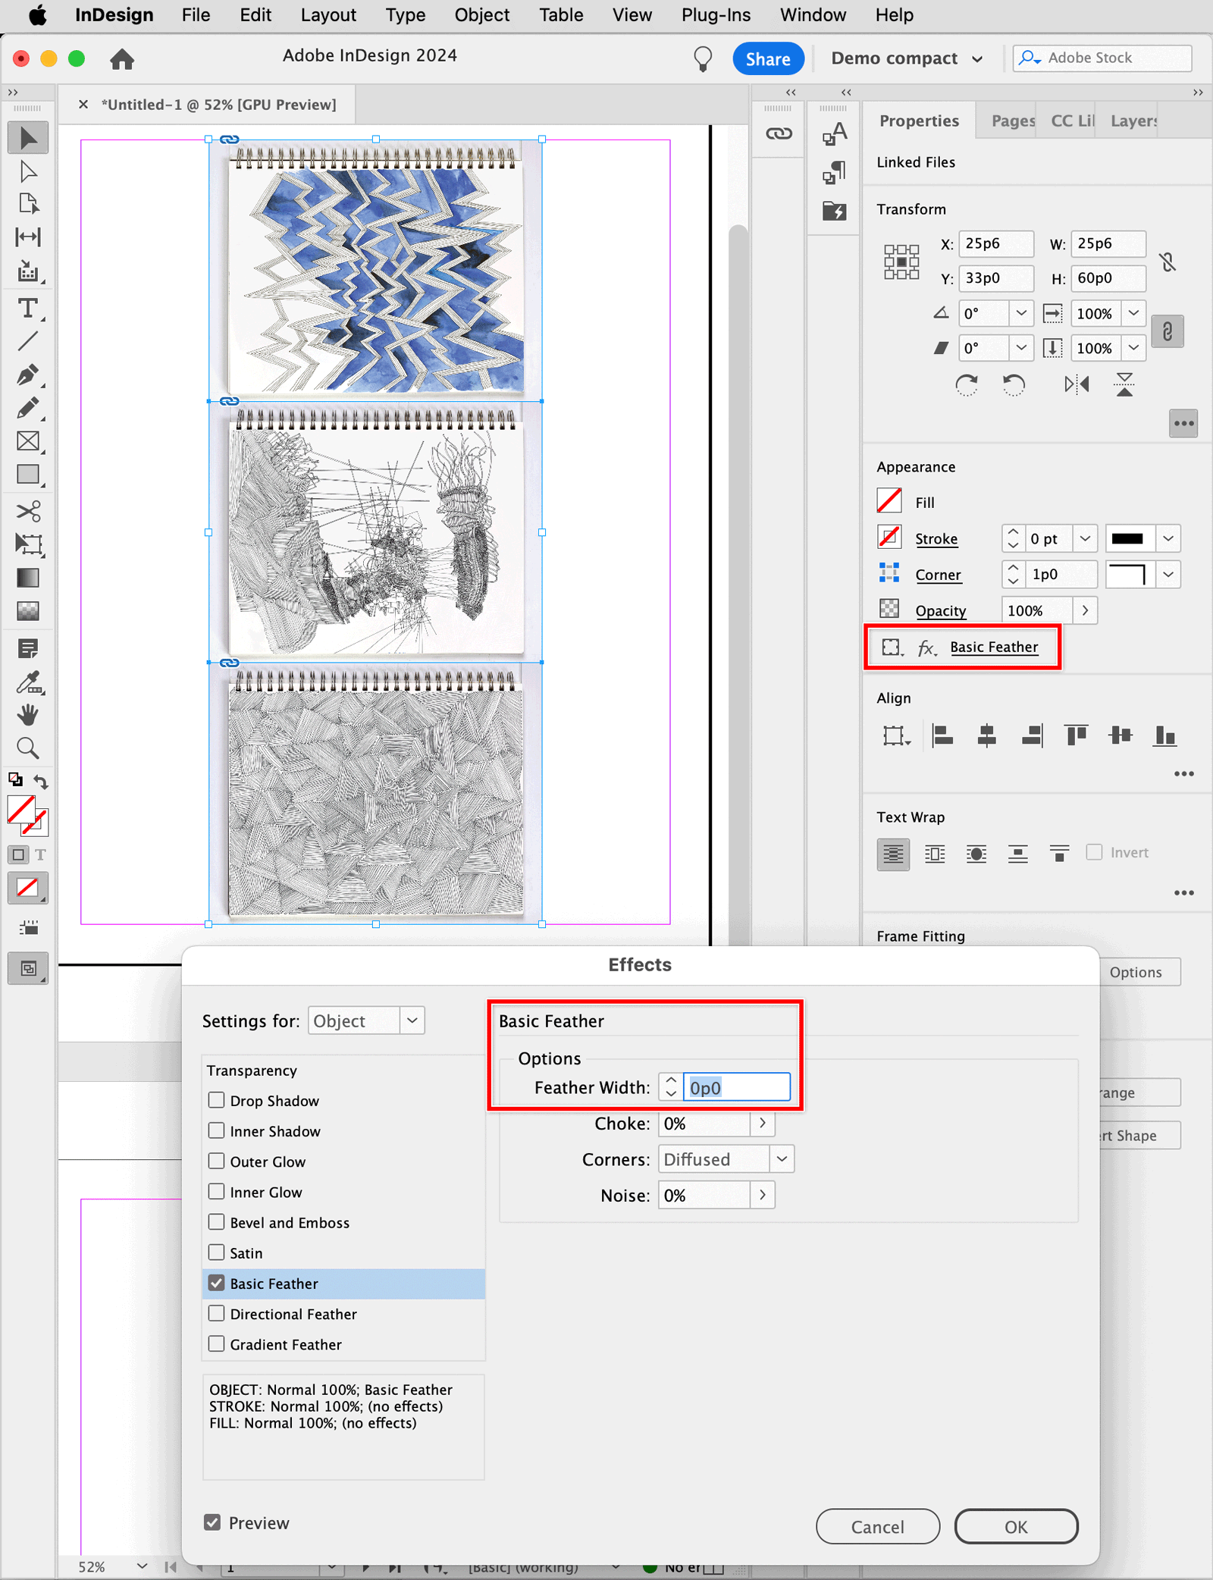Click the lightbulb discover icon

(x=703, y=58)
